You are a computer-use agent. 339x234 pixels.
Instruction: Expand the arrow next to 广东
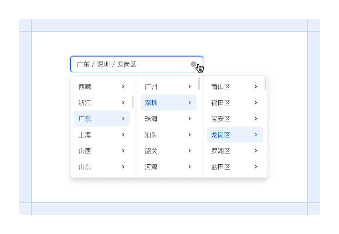pos(123,119)
